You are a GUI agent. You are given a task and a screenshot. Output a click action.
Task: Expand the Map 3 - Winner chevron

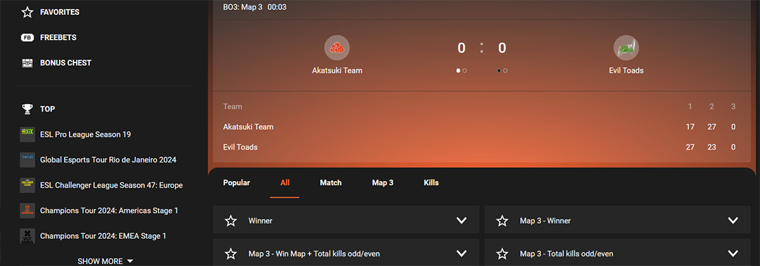click(733, 220)
